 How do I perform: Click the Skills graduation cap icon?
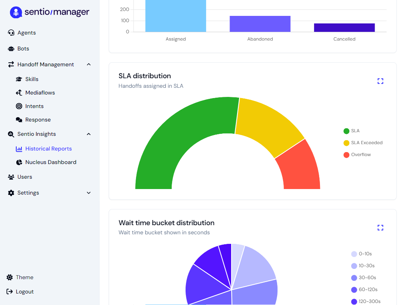point(19,79)
